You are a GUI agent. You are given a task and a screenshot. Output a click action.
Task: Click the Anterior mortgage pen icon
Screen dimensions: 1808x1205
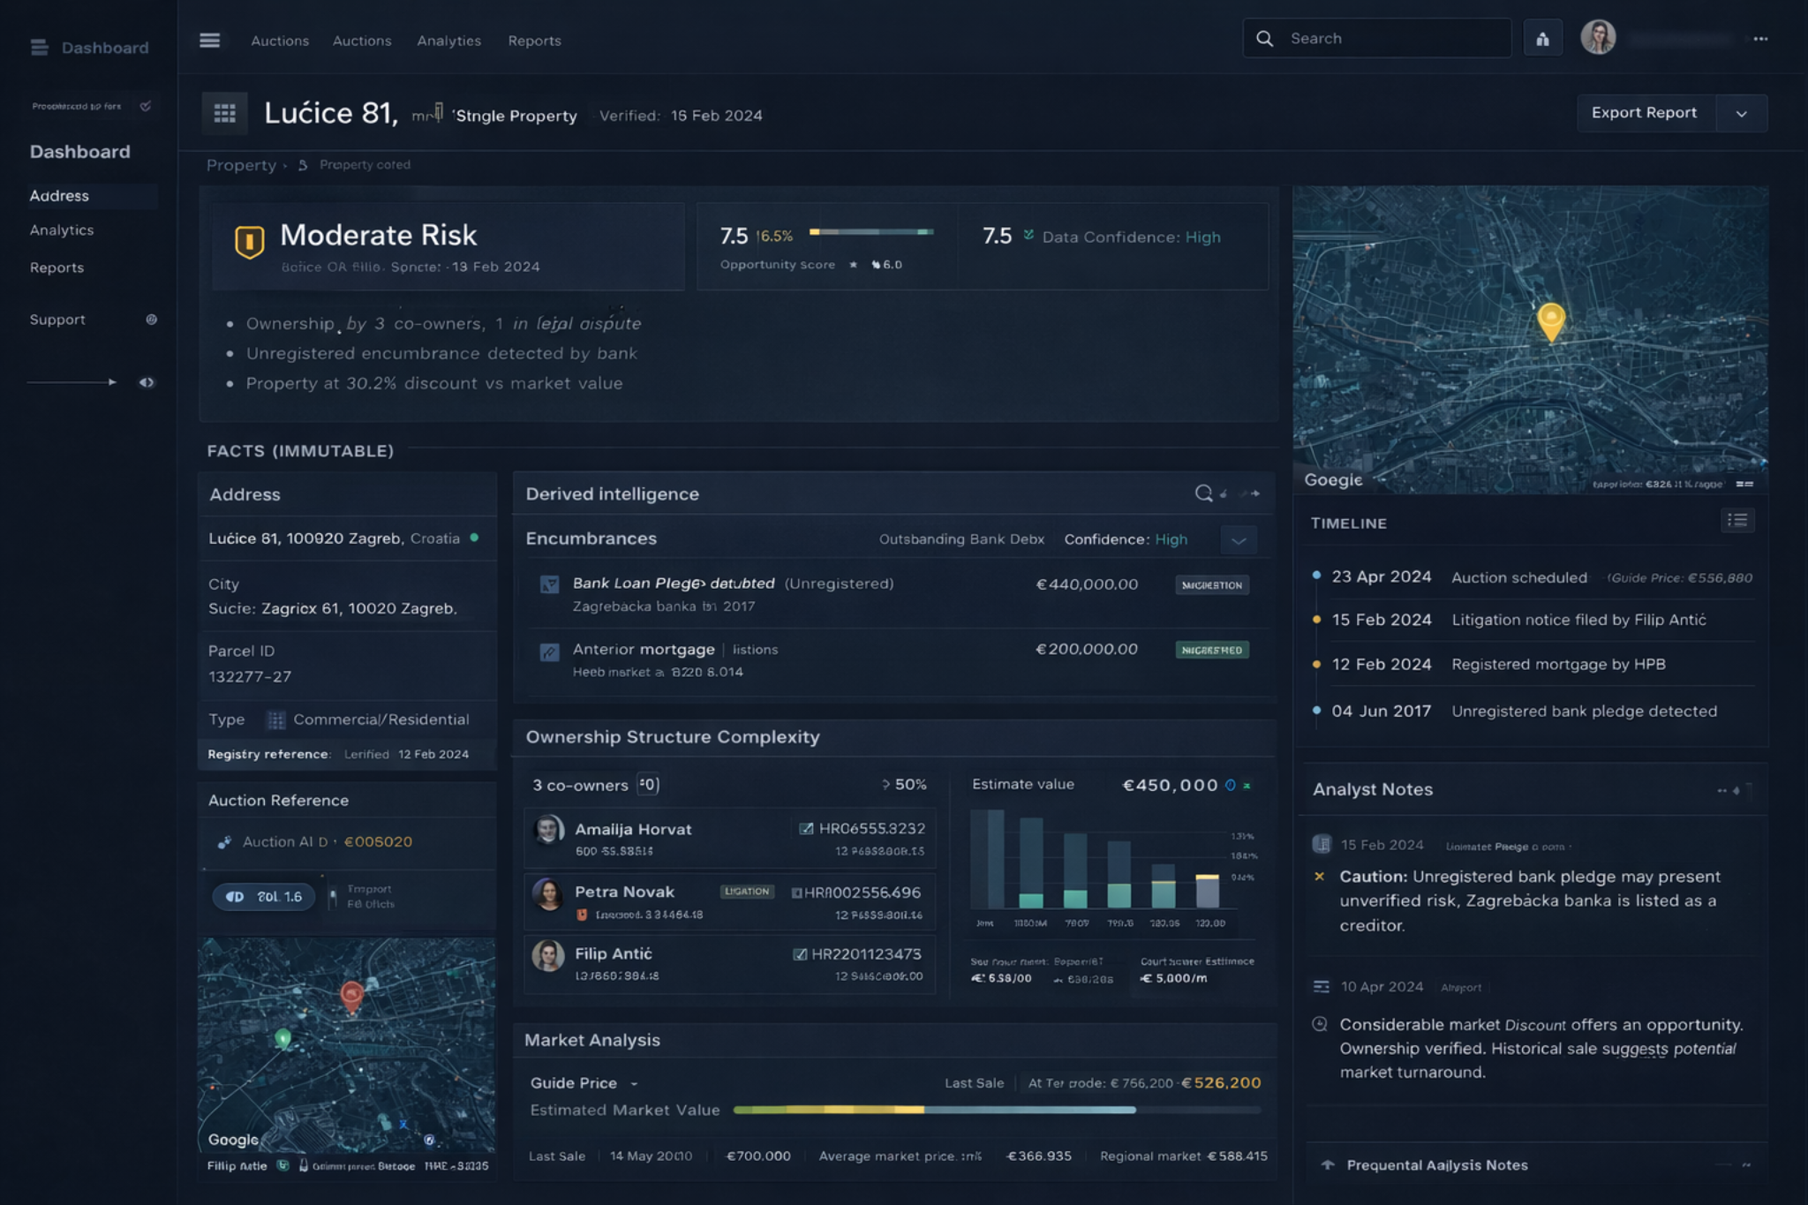[x=550, y=651]
